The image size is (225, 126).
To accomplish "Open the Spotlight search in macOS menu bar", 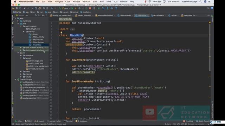I will tap(200, 1).
